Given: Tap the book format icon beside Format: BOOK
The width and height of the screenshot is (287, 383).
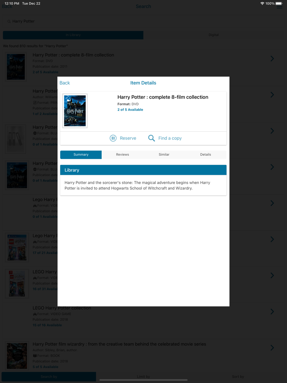Looking at the screenshot, I should pyautogui.click(x=35, y=356).
